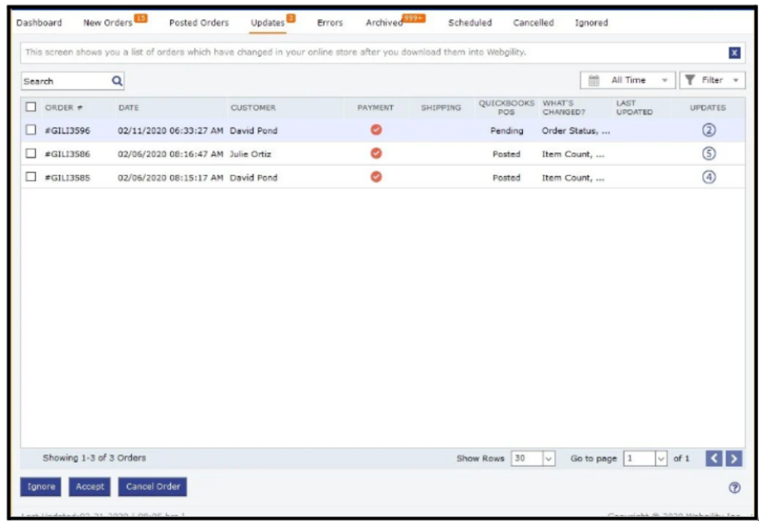
Task: Open the help question mark icon
Action: coord(734,488)
